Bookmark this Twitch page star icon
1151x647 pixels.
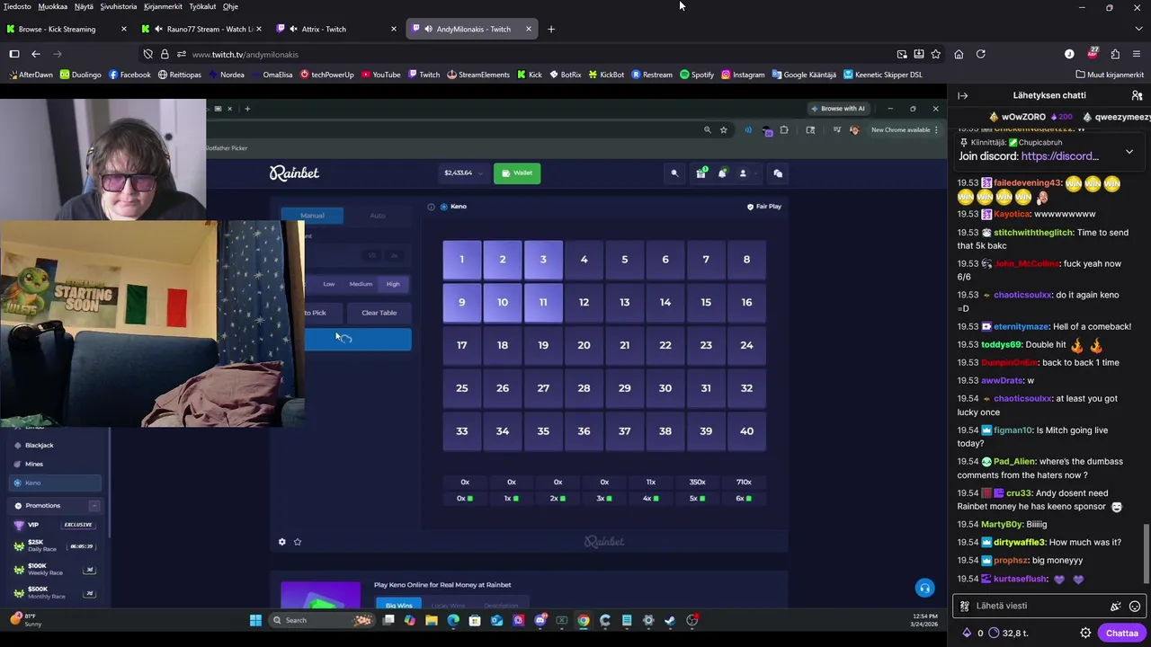pyautogui.click(x=935, y=54)
